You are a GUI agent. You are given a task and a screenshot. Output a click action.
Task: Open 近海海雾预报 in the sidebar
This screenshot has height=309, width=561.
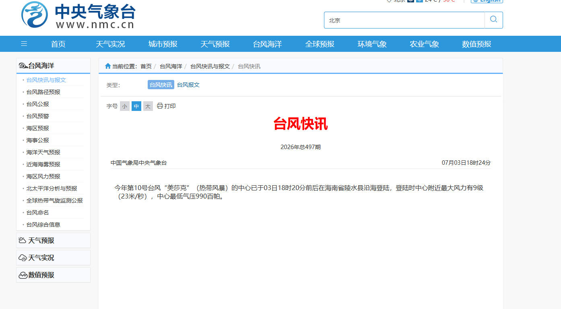pyautogui.click(x=43, y=164)
